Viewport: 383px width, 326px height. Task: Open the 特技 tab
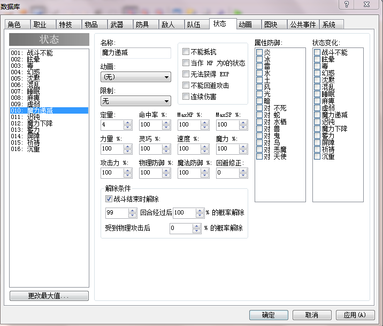69,25
